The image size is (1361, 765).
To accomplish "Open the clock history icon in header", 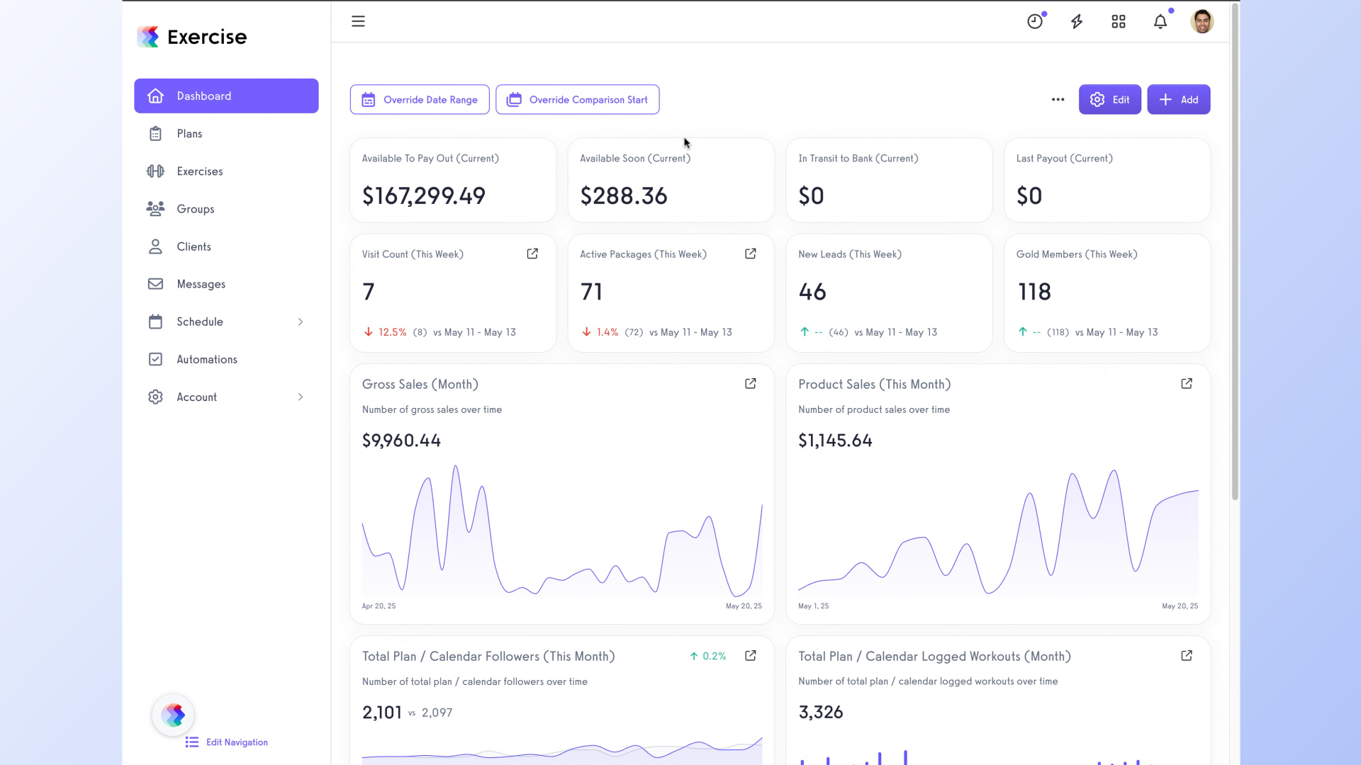I will (1035, 21).
